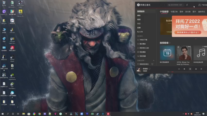Viewport: 207px width, 116px height.
Task: Select the EXP Soundboard desktop shortcut
Action: pyautogui.click(x=12, y=86)
